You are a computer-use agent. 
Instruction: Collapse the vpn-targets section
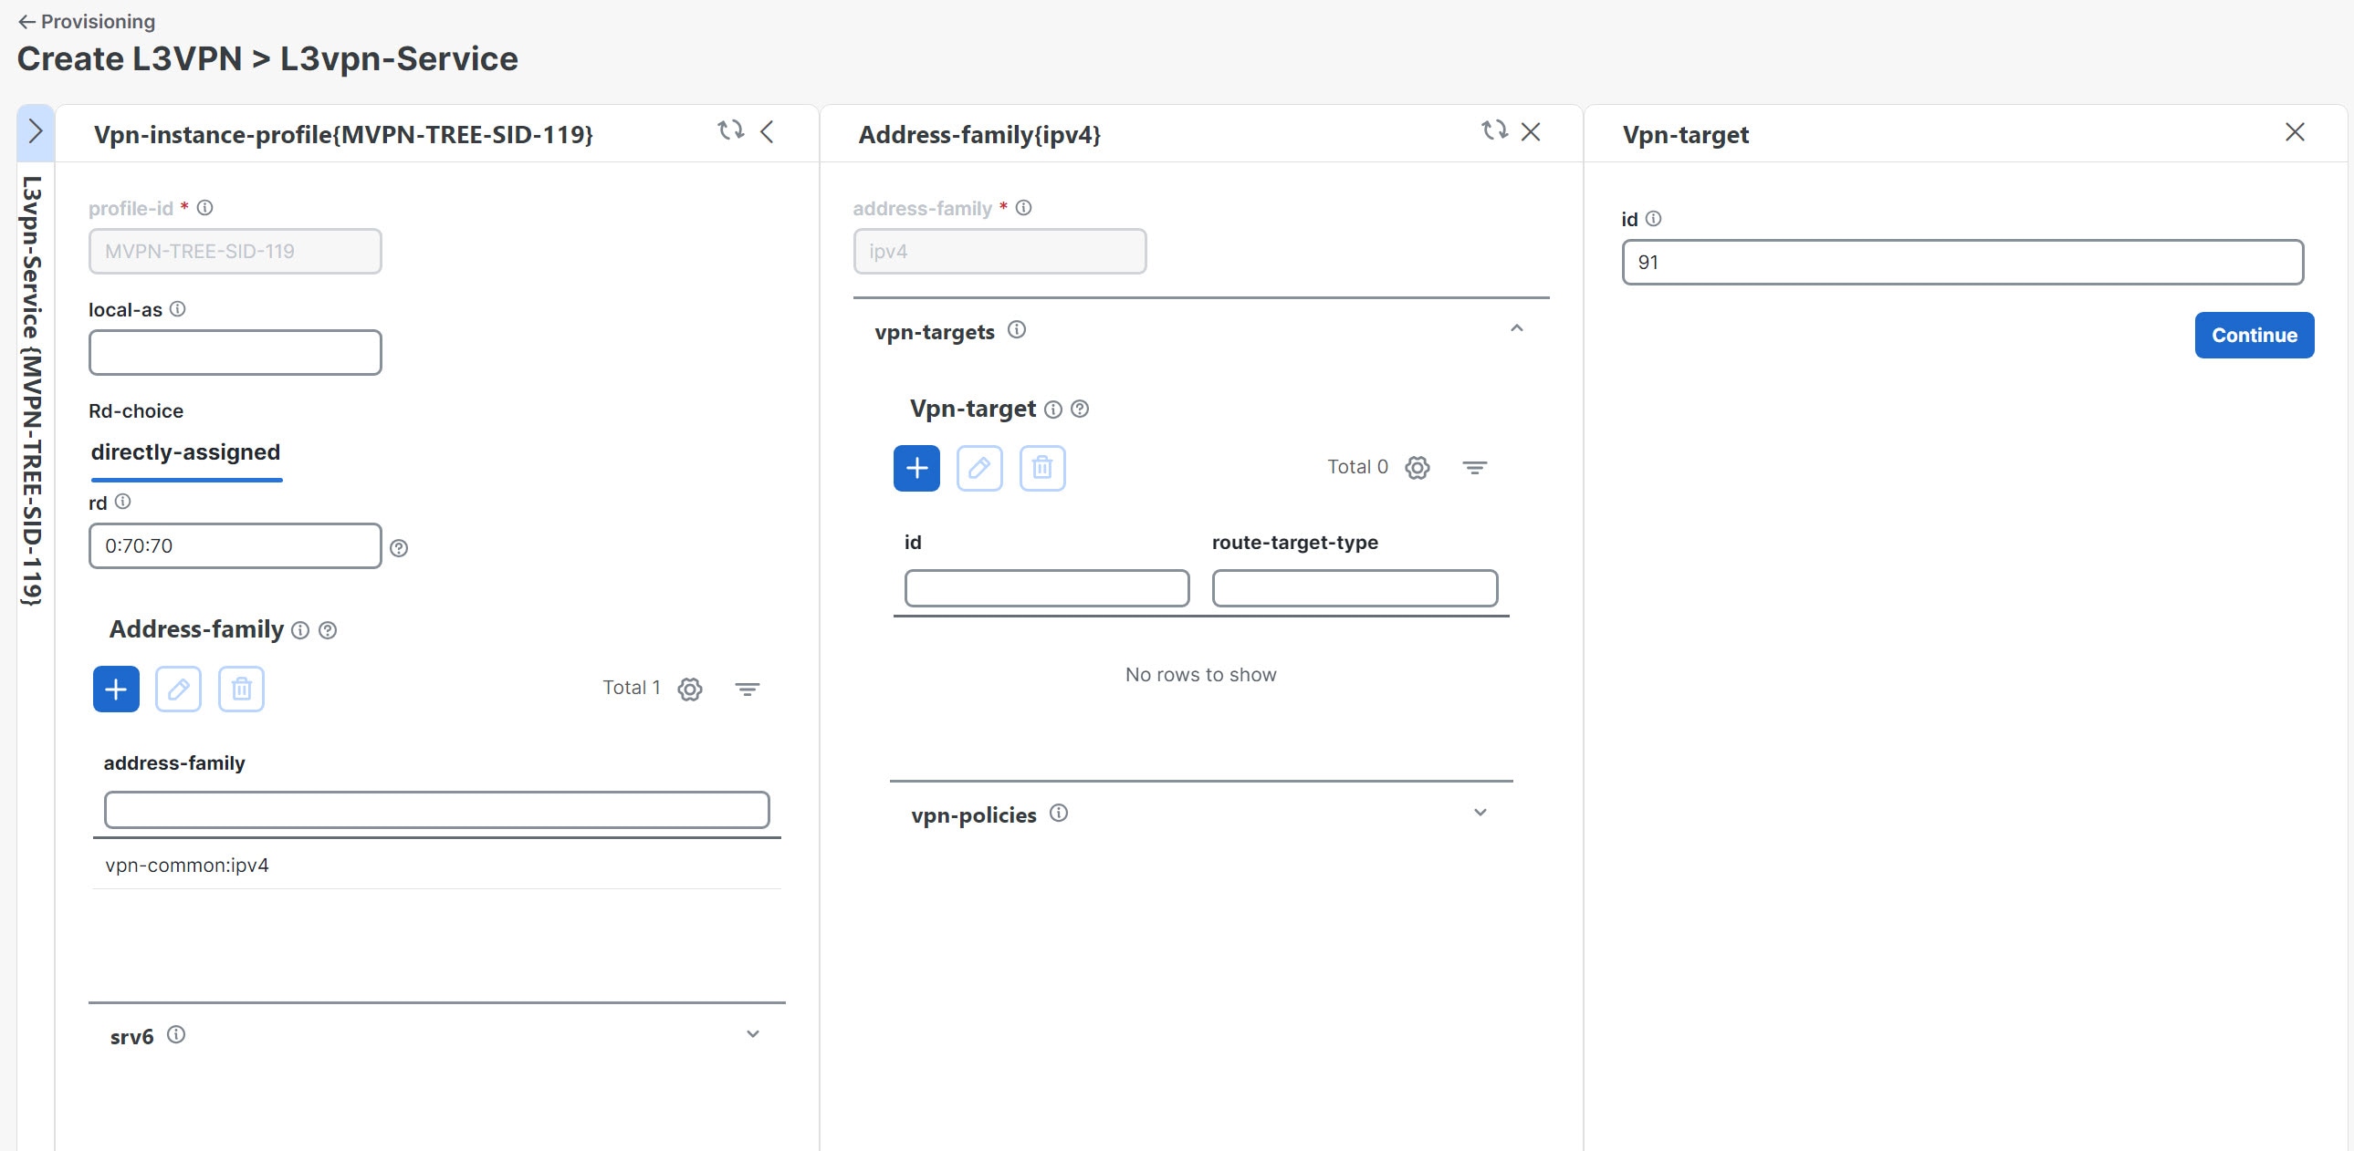[x=1517, y=328]
